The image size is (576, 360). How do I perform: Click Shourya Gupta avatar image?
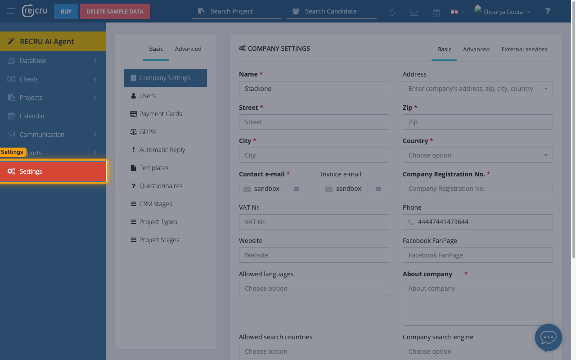(x=478, y=9)
